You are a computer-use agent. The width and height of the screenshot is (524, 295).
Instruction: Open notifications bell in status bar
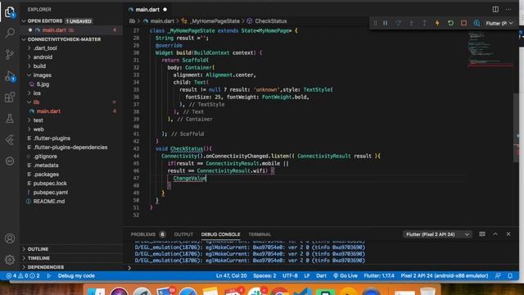[510, 275]
